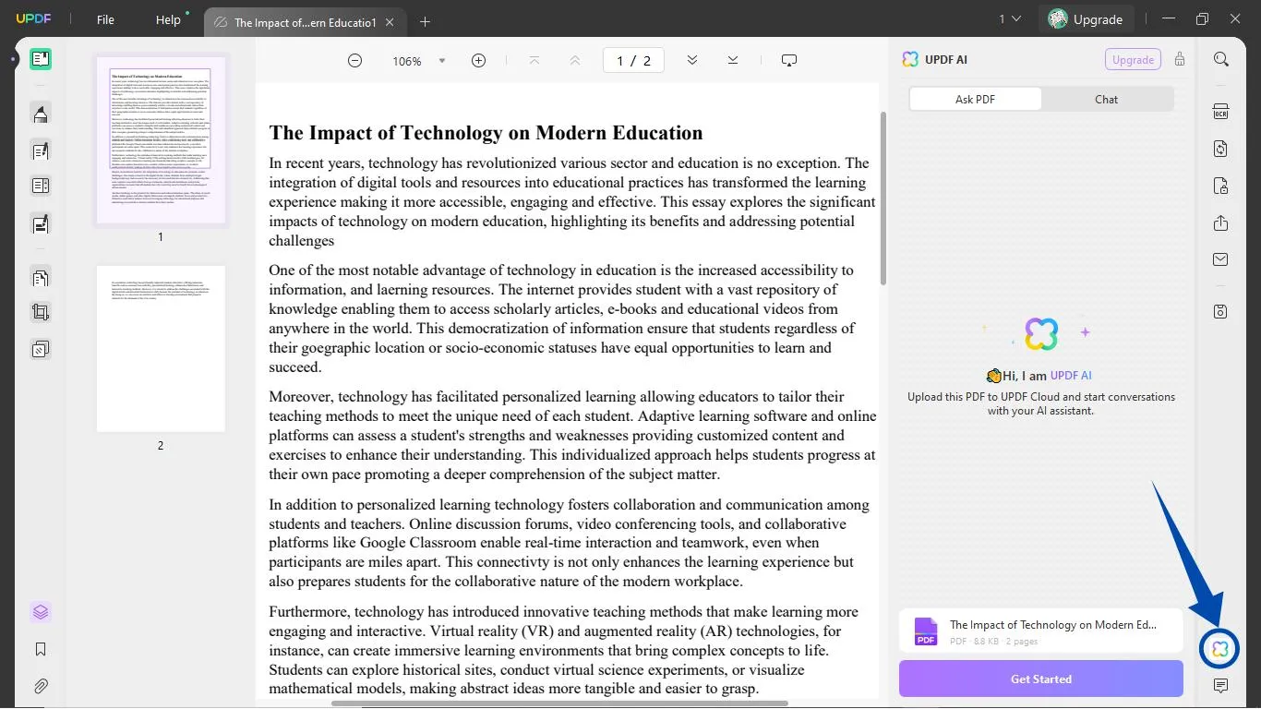Toggle protect PDF with password
Viewport: 1261px width, 709px height.
1220,186
